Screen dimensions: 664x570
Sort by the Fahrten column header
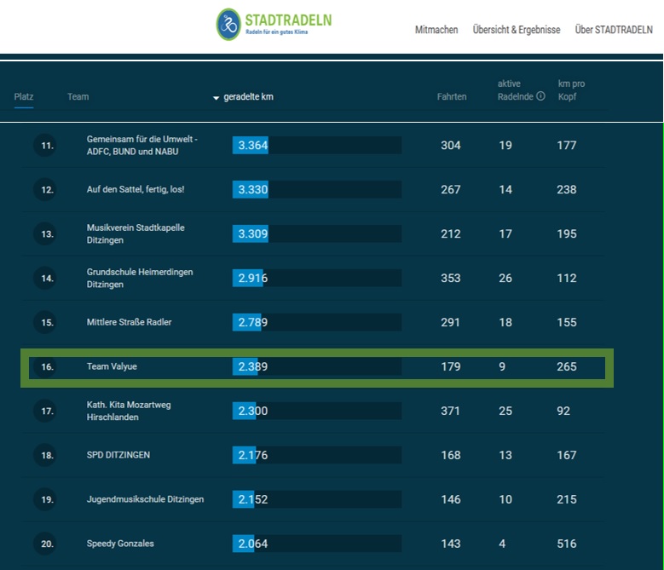click(452, 96)
